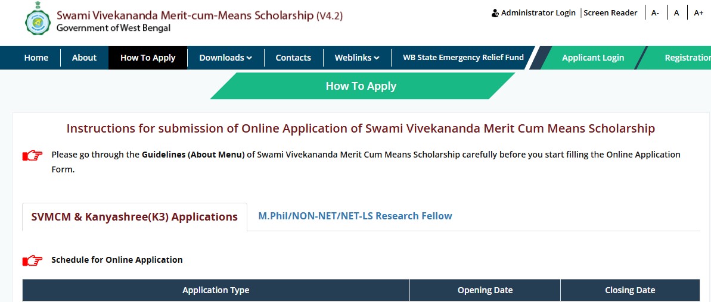Enable Screen Reader access link
The width and height of the screenshot is (711, 302).
610,13
